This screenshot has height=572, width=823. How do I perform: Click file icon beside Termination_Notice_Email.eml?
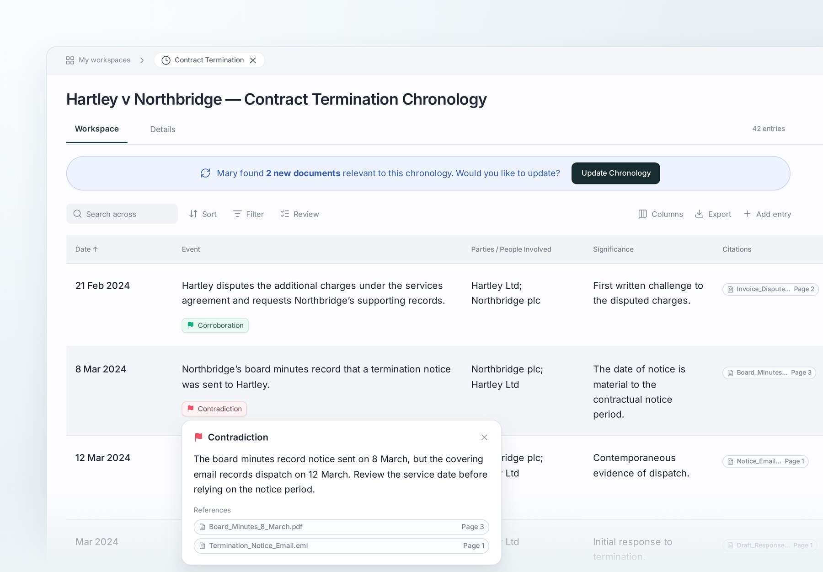pyautogui.click(x=202, y=545)
